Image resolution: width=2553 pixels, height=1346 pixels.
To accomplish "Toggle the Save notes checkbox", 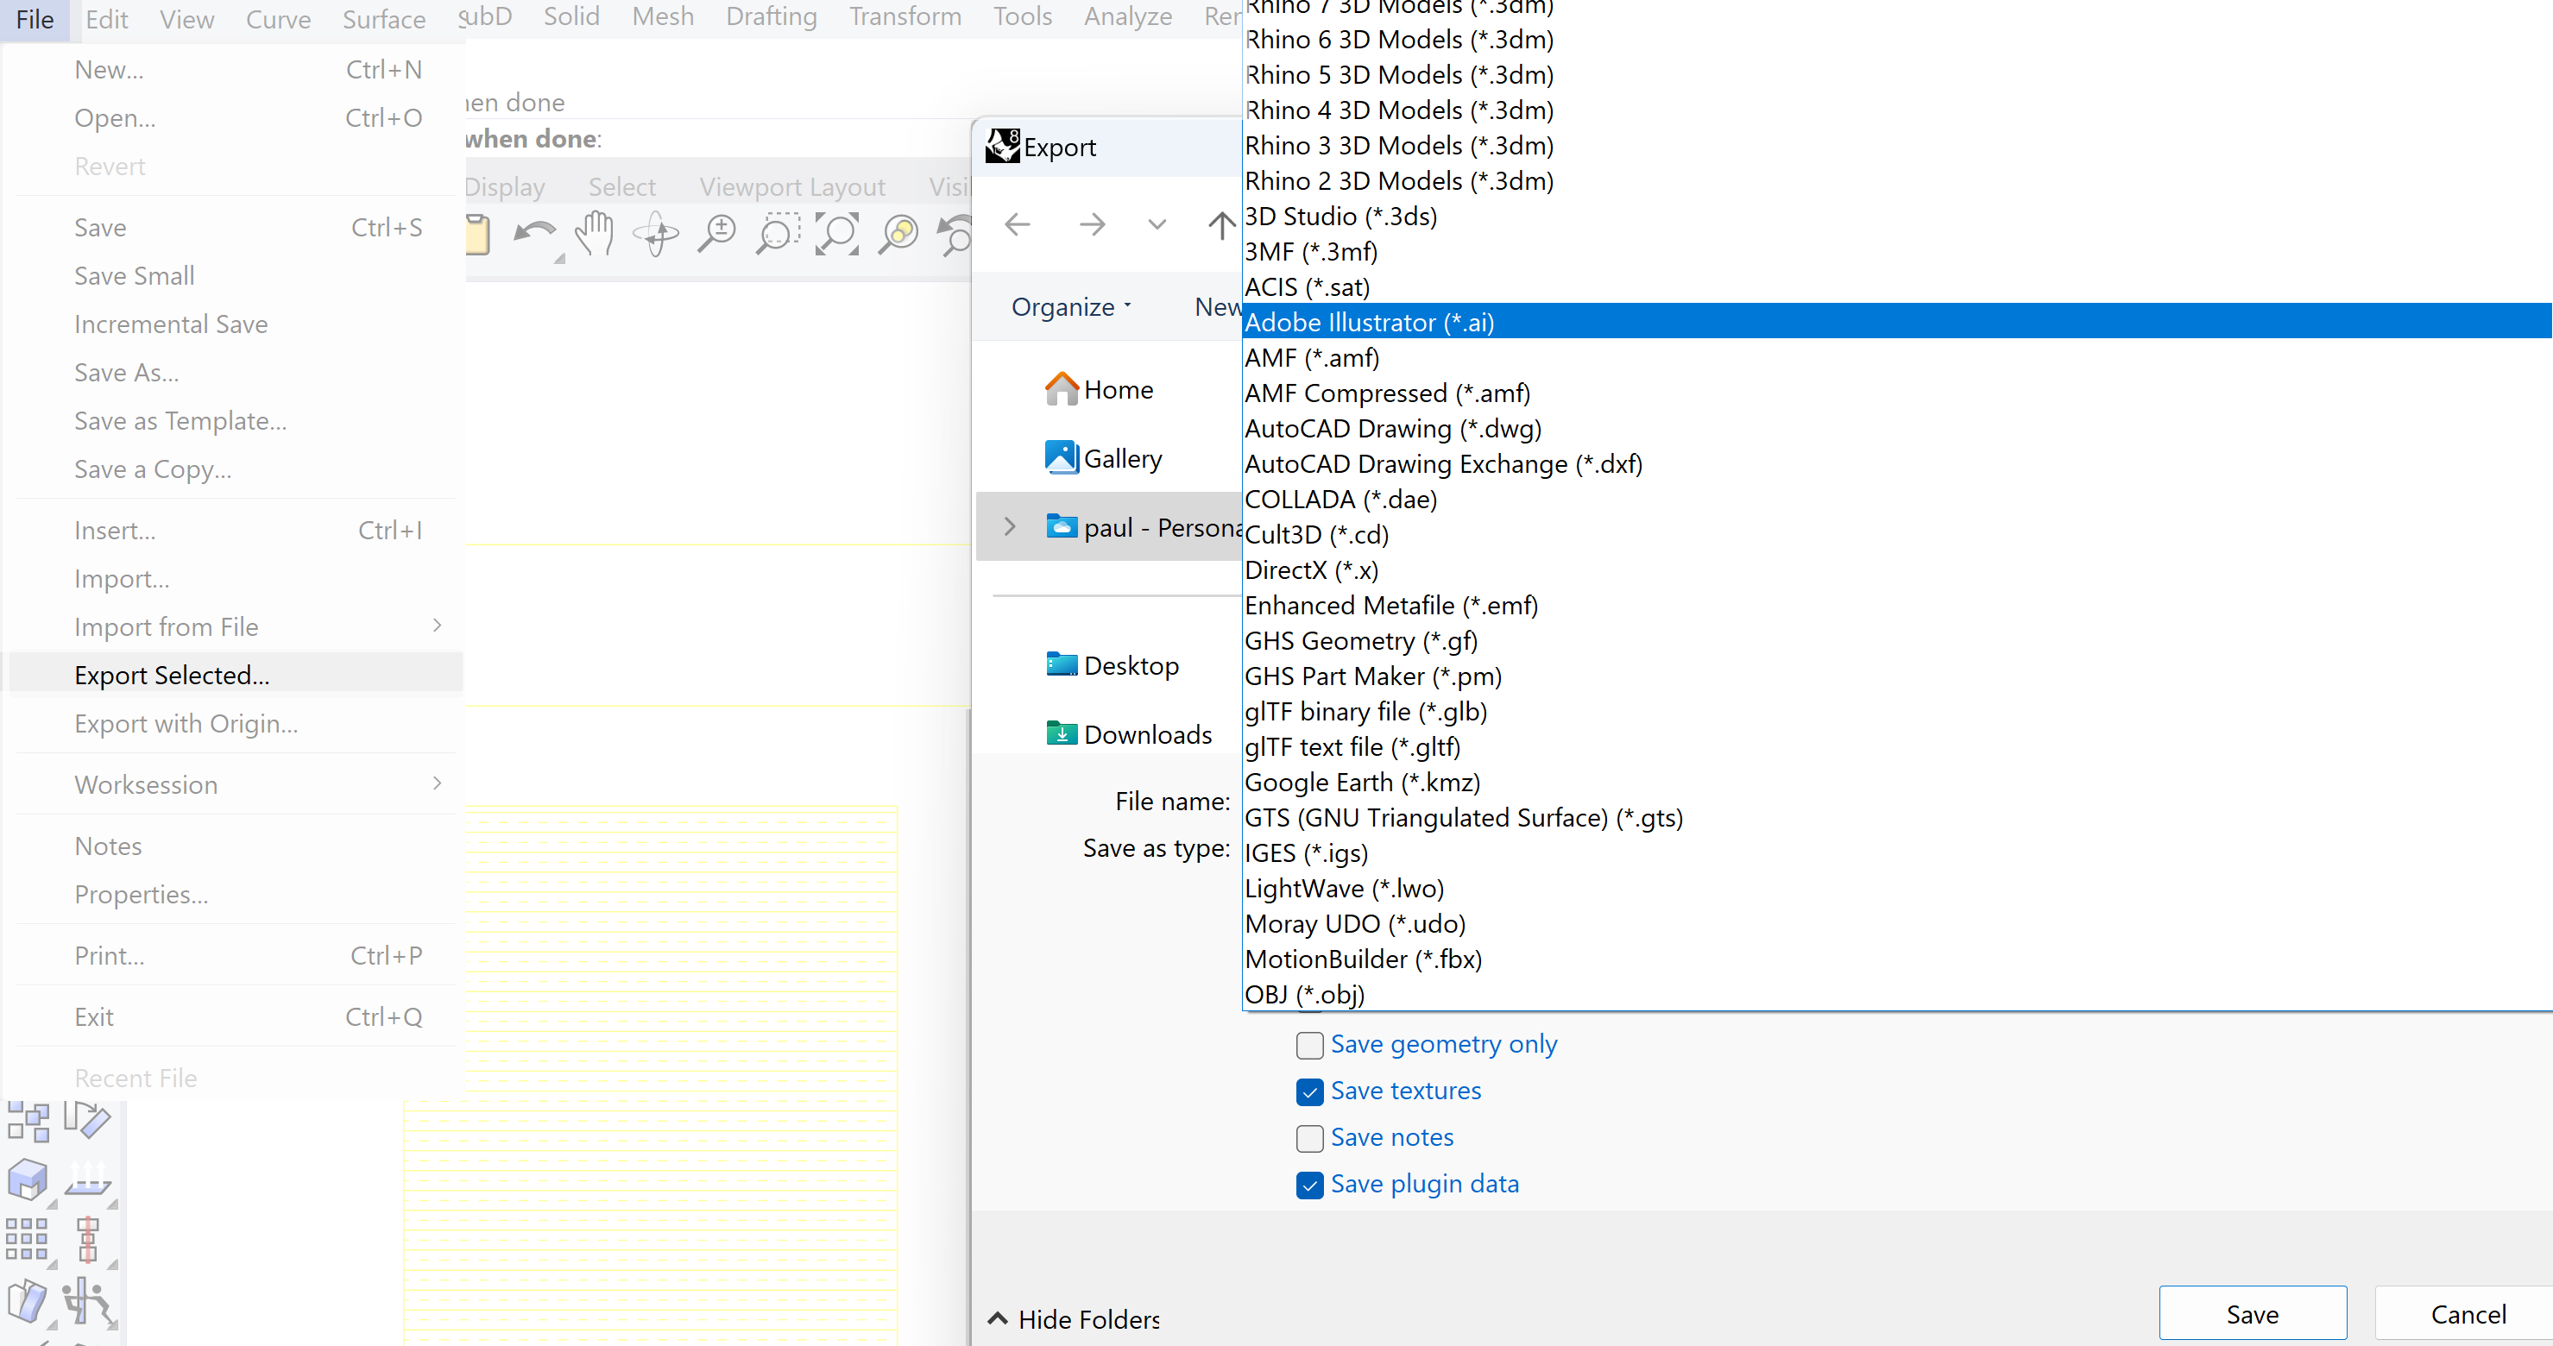I will (x=1309, y=1138).
